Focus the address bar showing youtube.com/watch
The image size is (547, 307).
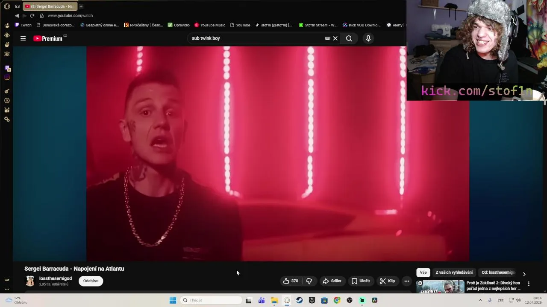(x=70, y=16)
